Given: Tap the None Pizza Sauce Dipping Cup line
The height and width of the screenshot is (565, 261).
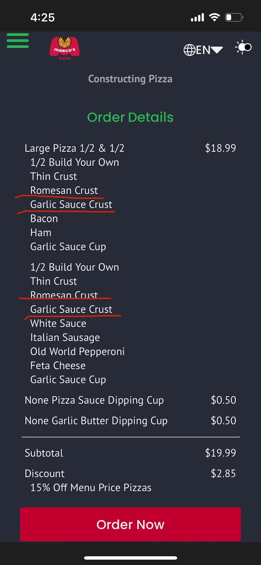Looking at the screenshot, I should tap(94, 400).
